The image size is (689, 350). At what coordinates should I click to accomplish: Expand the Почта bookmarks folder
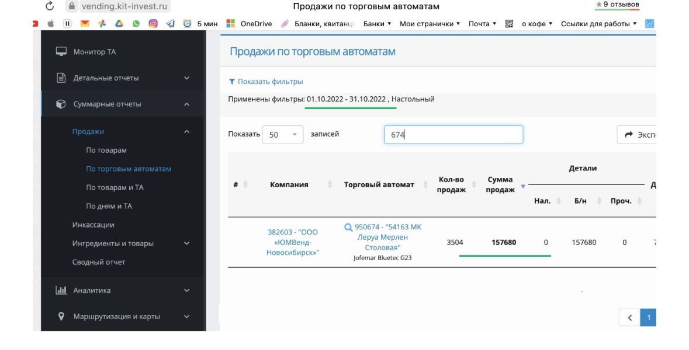click(x=483, y=24)
